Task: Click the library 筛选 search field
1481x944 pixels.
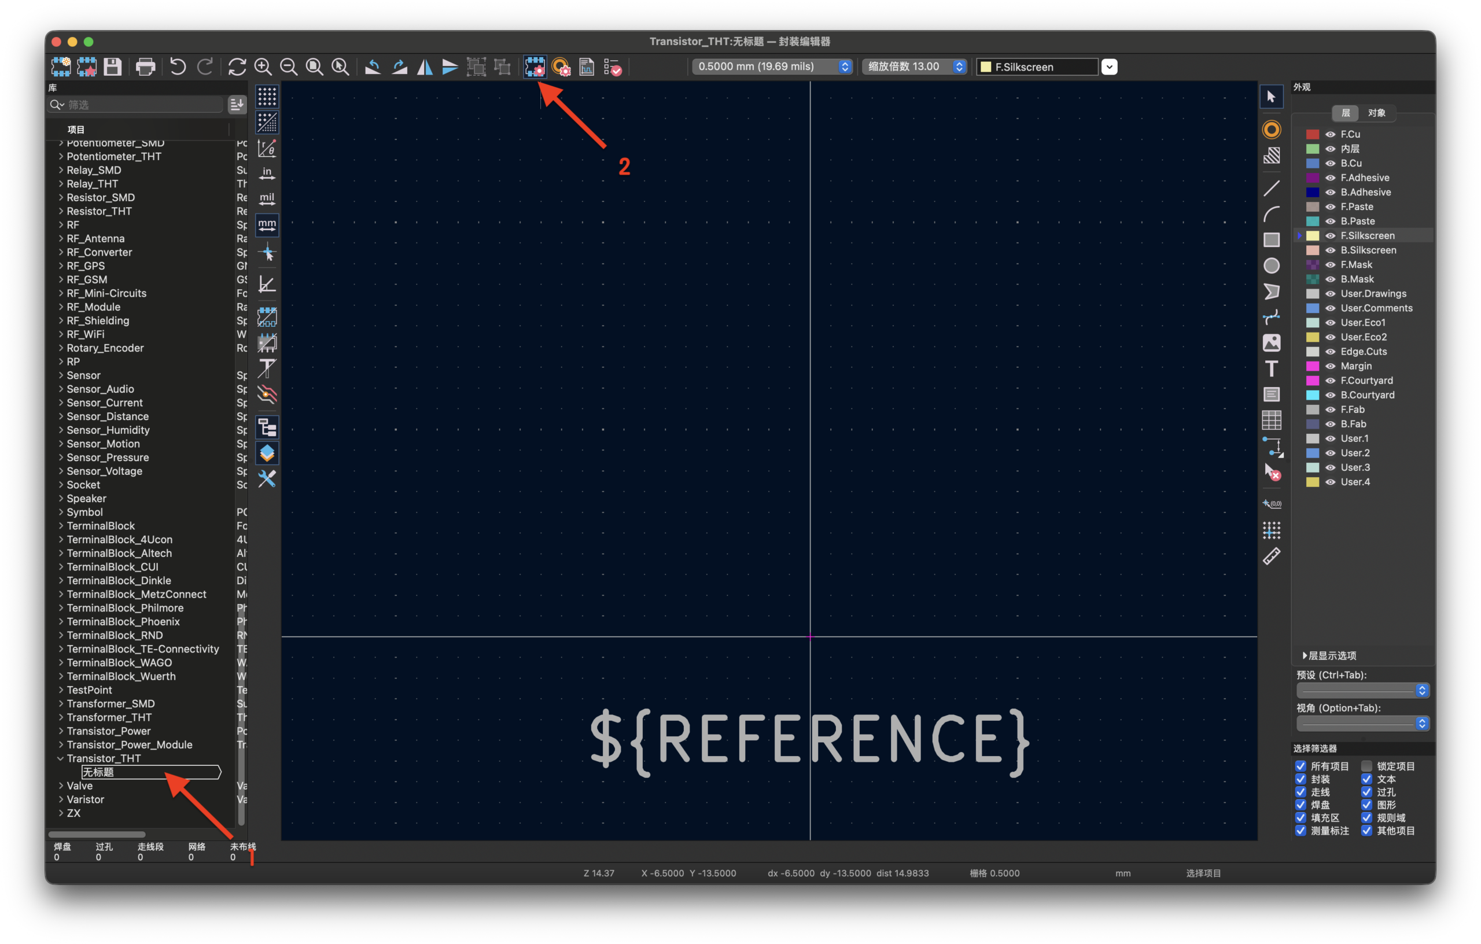Action: pyautogui.click(x=142, y=105)
